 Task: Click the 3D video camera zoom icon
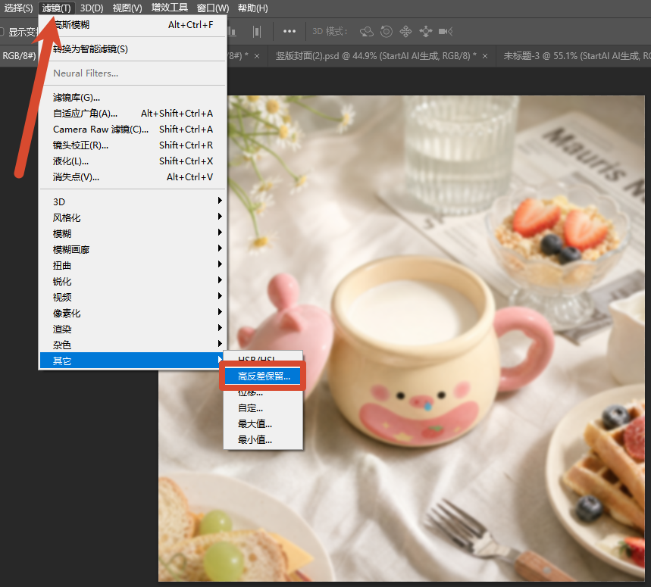tap(446, 32)
